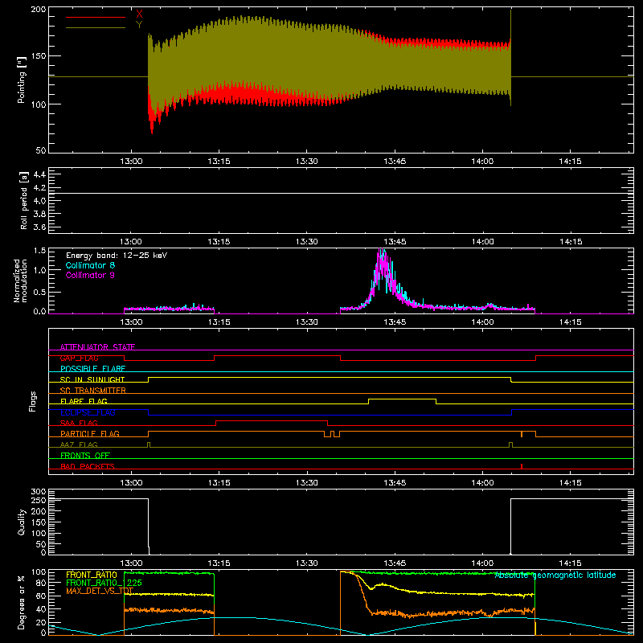Click the Pointing axis title

point(22,80)
